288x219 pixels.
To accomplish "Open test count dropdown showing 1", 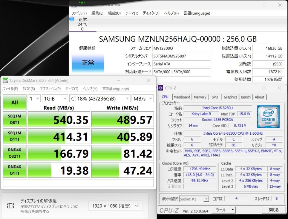I will [34, 98].
